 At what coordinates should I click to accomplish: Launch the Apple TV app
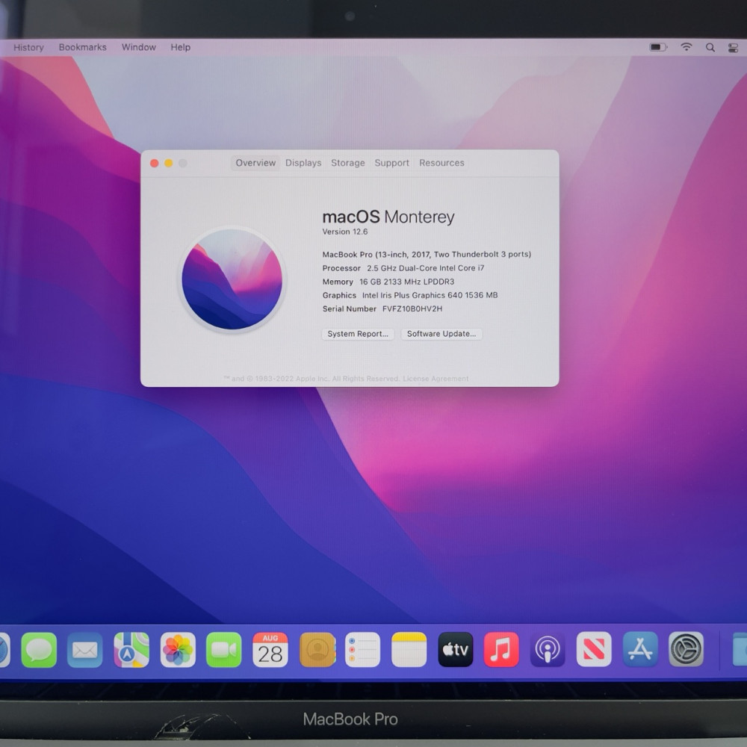pyautogui.click(x=456, y=649)
